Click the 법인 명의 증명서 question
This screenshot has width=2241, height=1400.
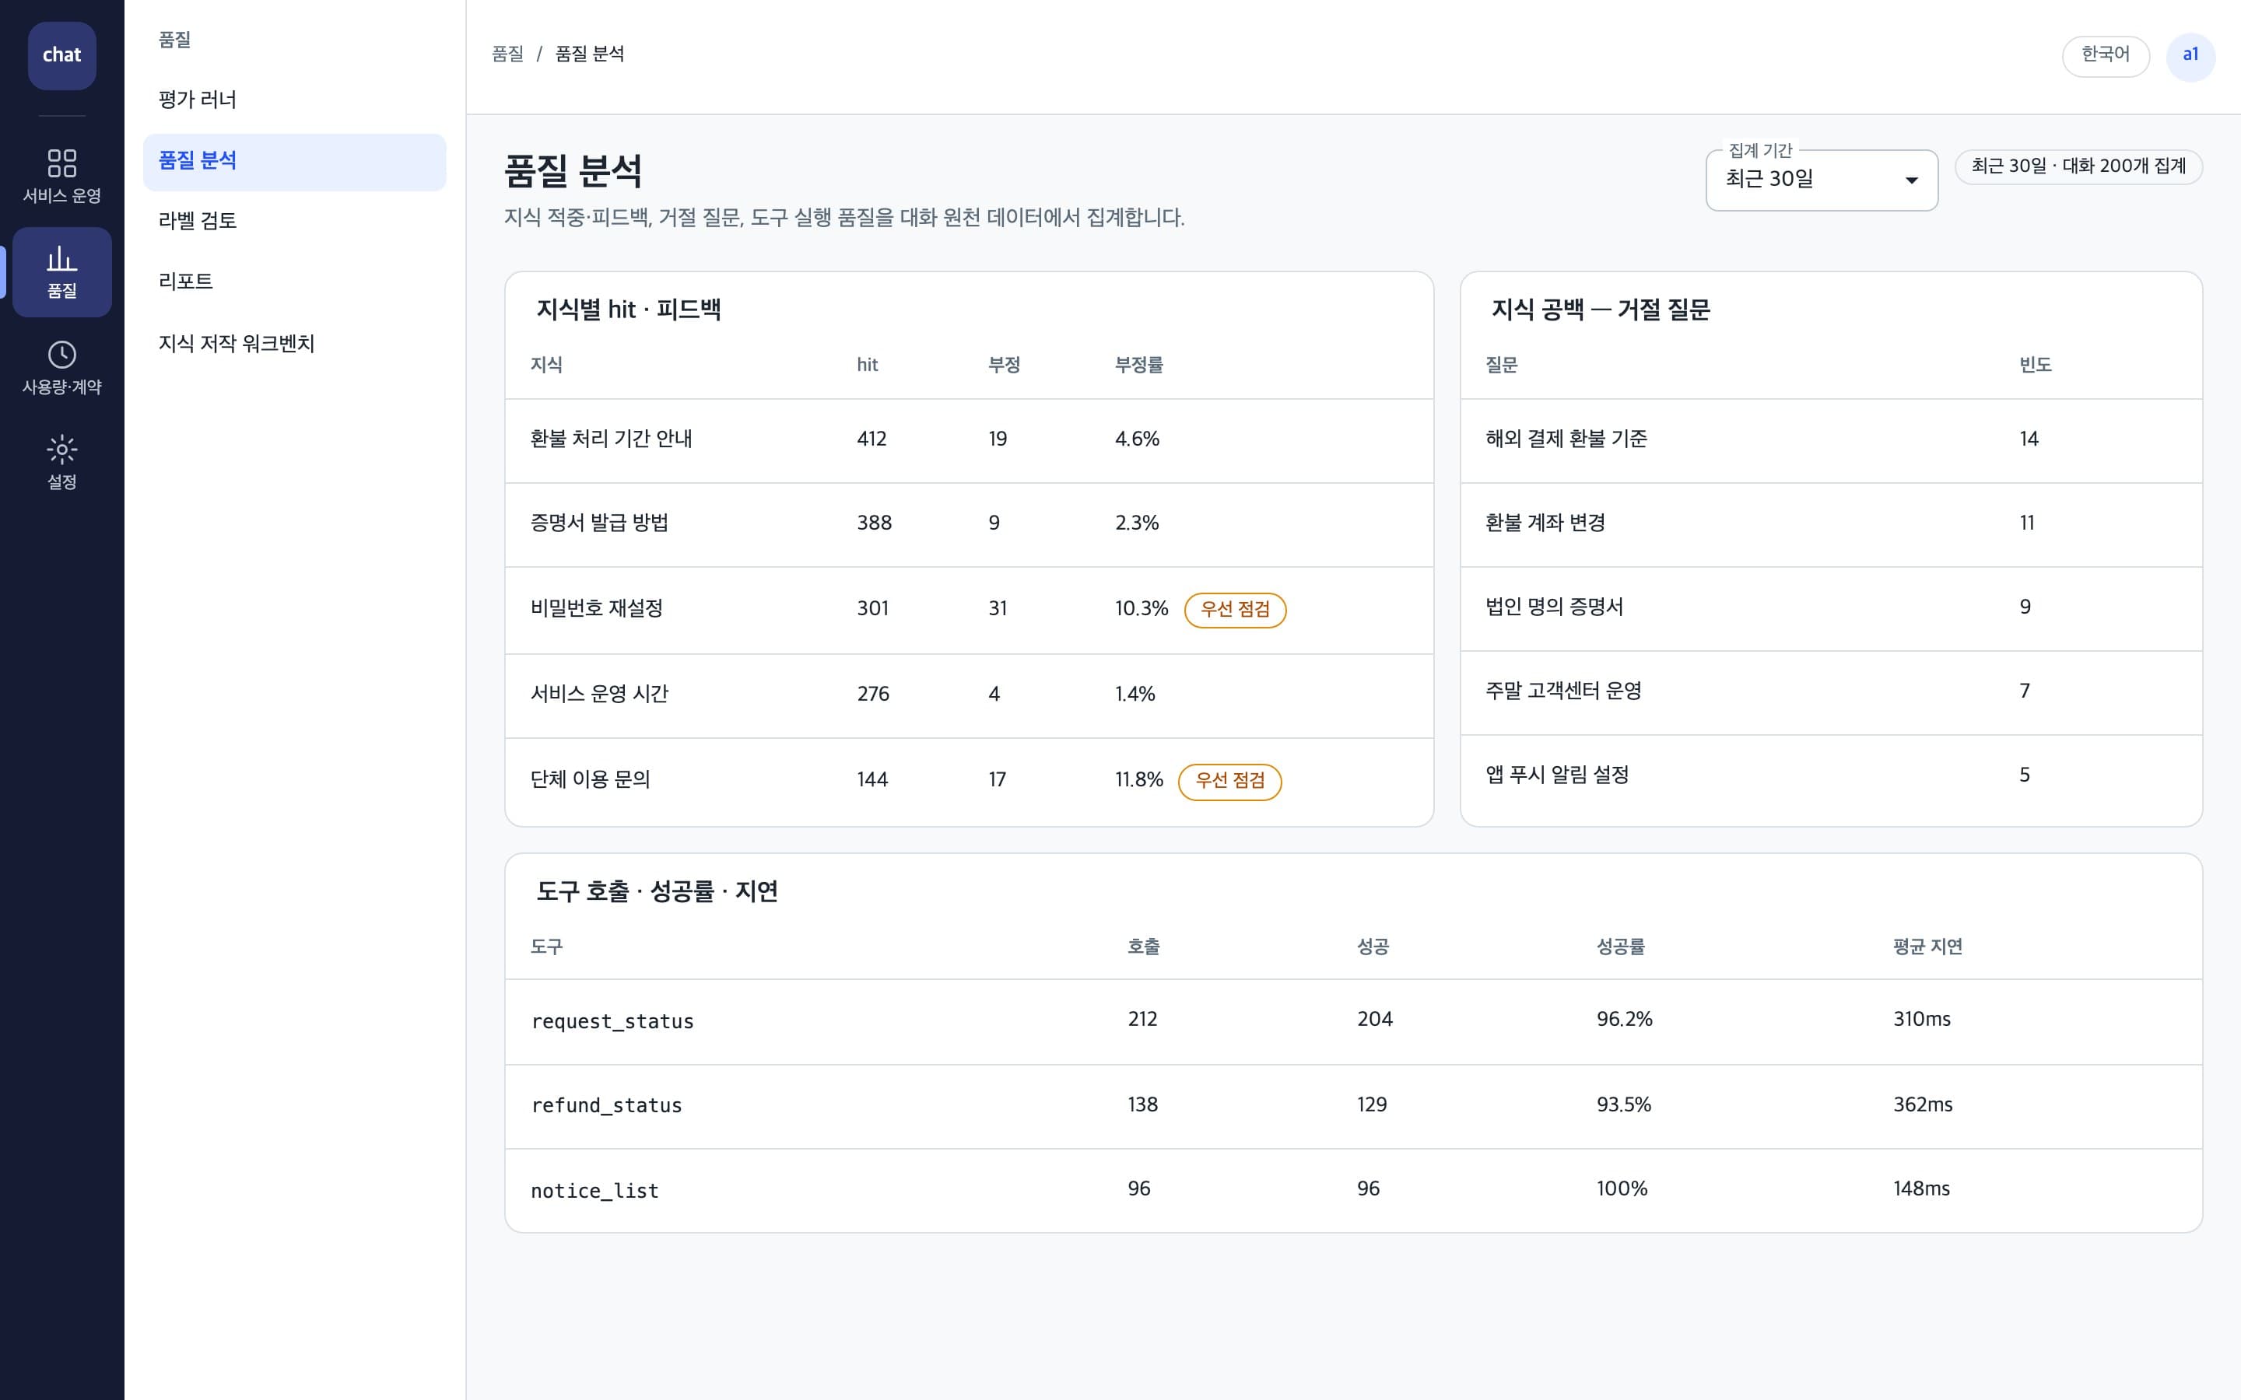click(1554, 607)
